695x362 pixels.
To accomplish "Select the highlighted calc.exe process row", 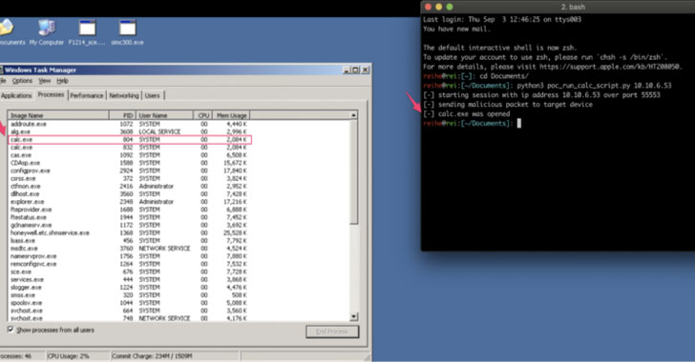I will click(x=130, y=139).
